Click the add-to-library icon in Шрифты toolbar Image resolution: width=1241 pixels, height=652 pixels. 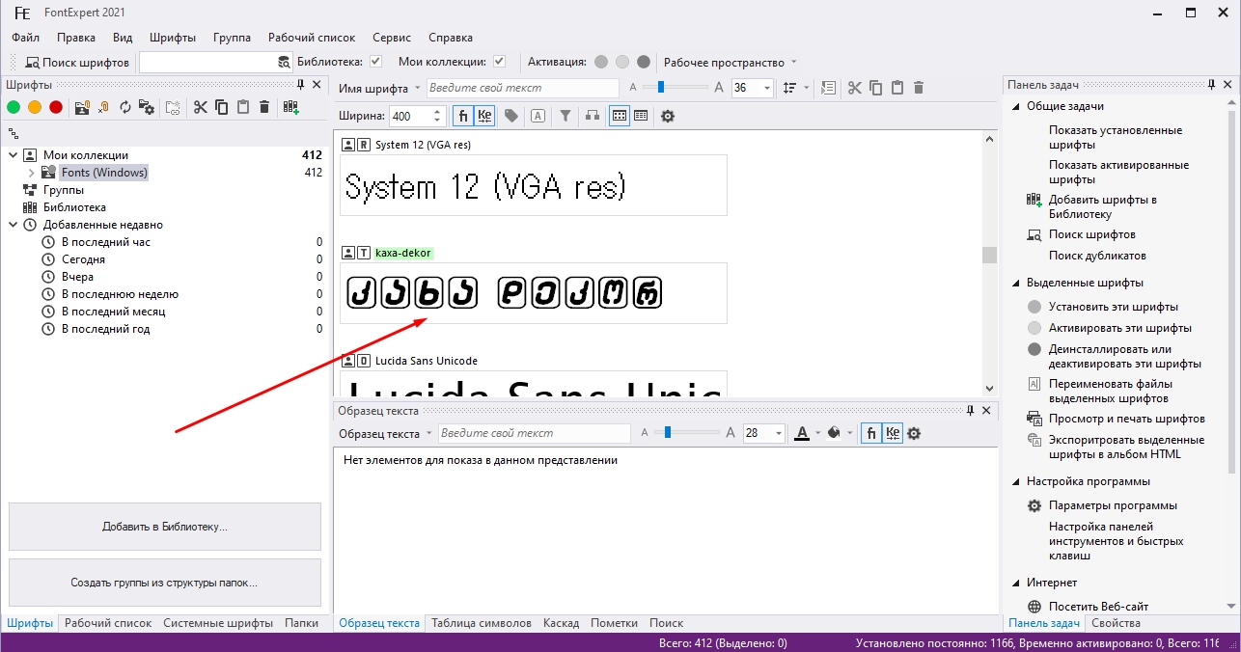pyautogui.click(x=290, y=107)
